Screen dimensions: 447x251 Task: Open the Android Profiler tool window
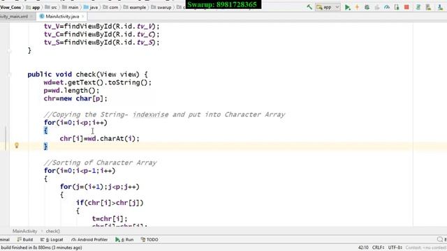pyautogui.click(x=89, y=240)
